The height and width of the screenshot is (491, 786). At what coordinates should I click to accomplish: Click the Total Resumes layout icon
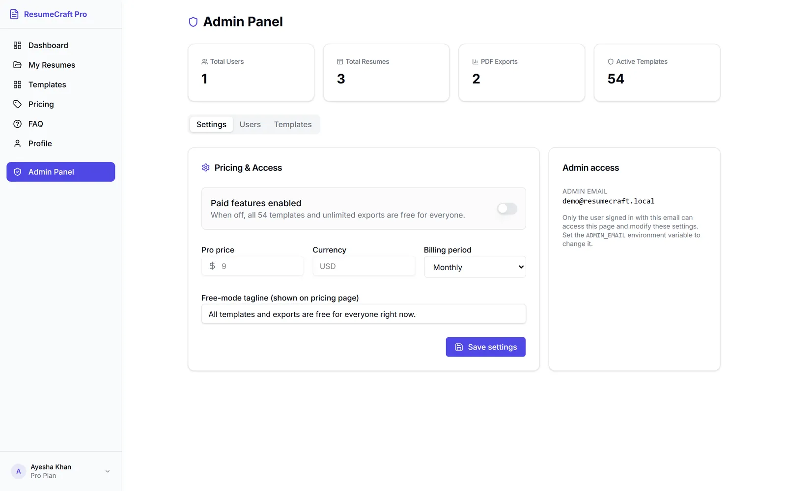pyautogui.click(x=340, y=62)
